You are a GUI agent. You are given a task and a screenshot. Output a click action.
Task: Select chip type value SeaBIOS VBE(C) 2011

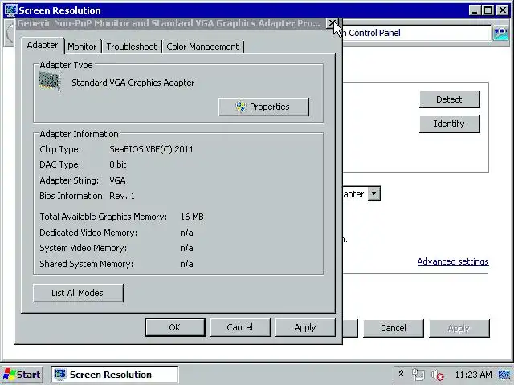151,149
